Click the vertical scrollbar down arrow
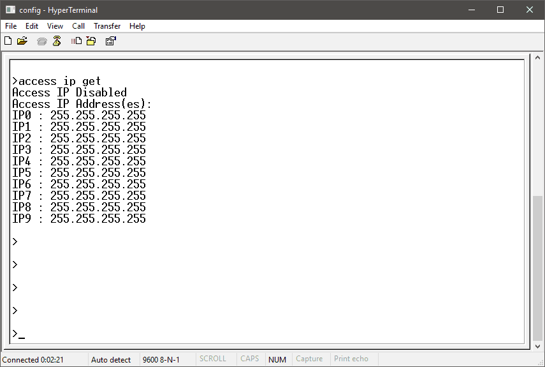The image size is (545, 367). tap(538, 346)
